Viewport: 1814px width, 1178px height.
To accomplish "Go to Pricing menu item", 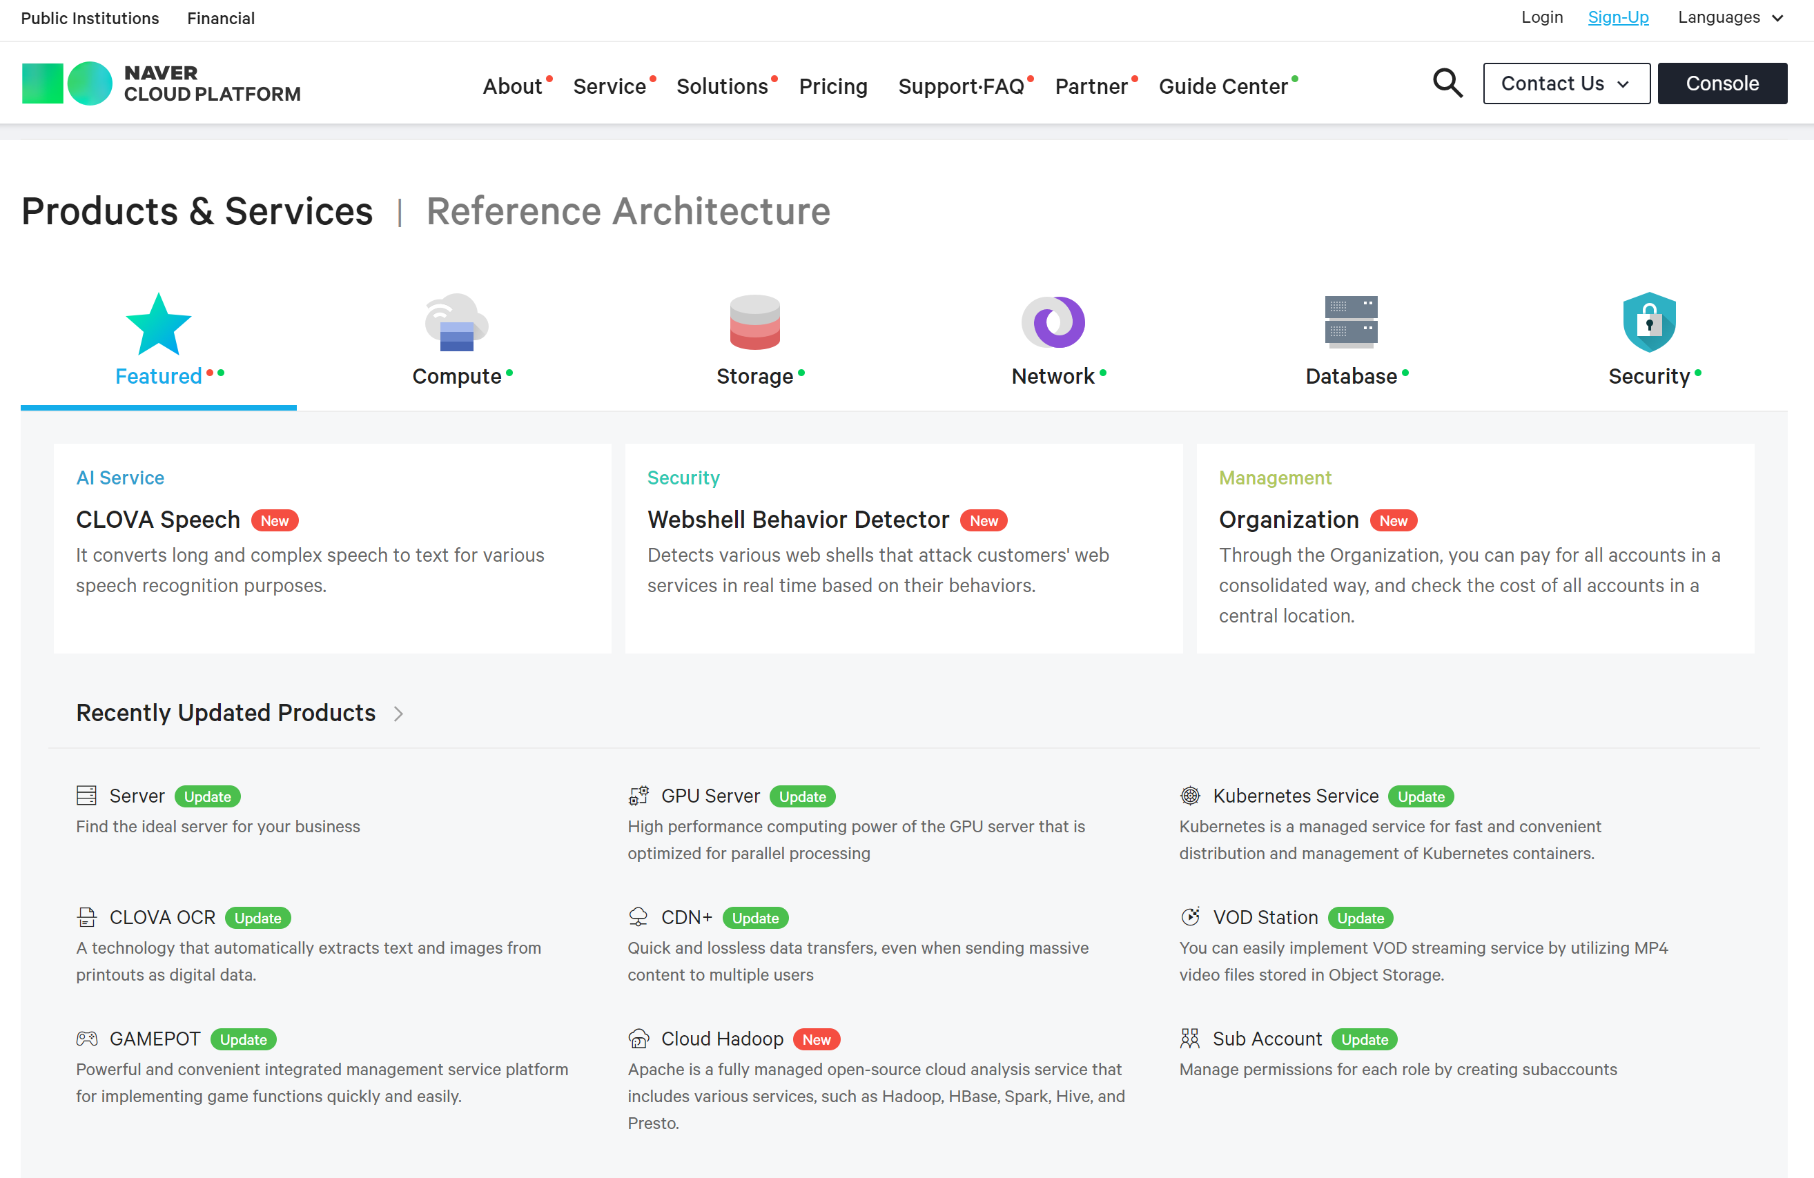I will (833, 86).
